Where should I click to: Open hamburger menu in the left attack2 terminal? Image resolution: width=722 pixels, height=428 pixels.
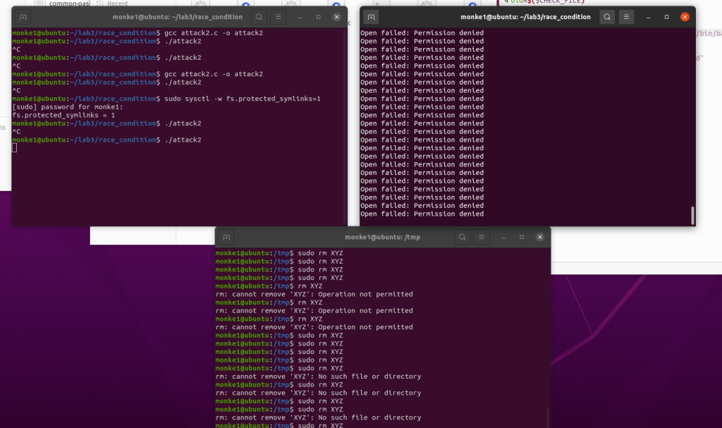click(x=278, y=17)
